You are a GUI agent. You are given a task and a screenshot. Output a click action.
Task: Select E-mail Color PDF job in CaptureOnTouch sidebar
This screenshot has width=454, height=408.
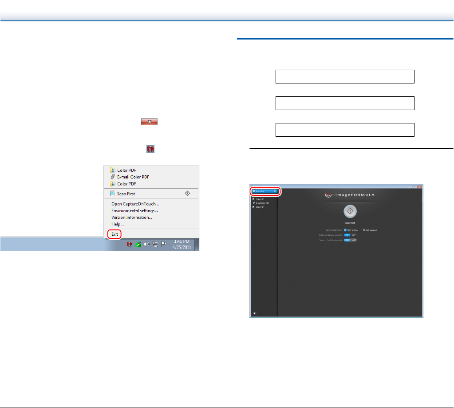[x=261, y=203]
